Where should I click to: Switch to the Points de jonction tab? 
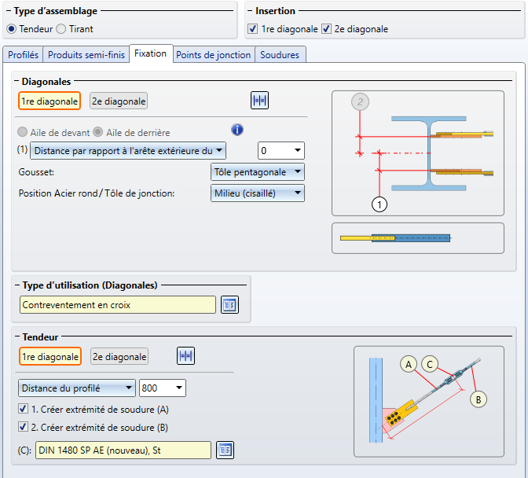pos(213,55)
